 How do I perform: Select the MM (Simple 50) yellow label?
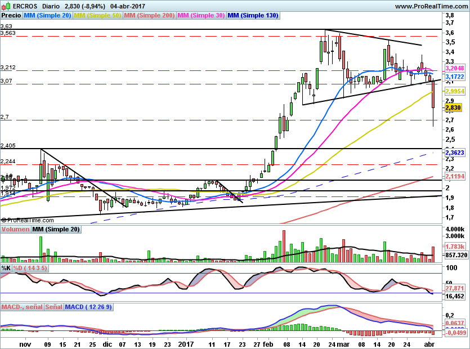click(97, 15)
